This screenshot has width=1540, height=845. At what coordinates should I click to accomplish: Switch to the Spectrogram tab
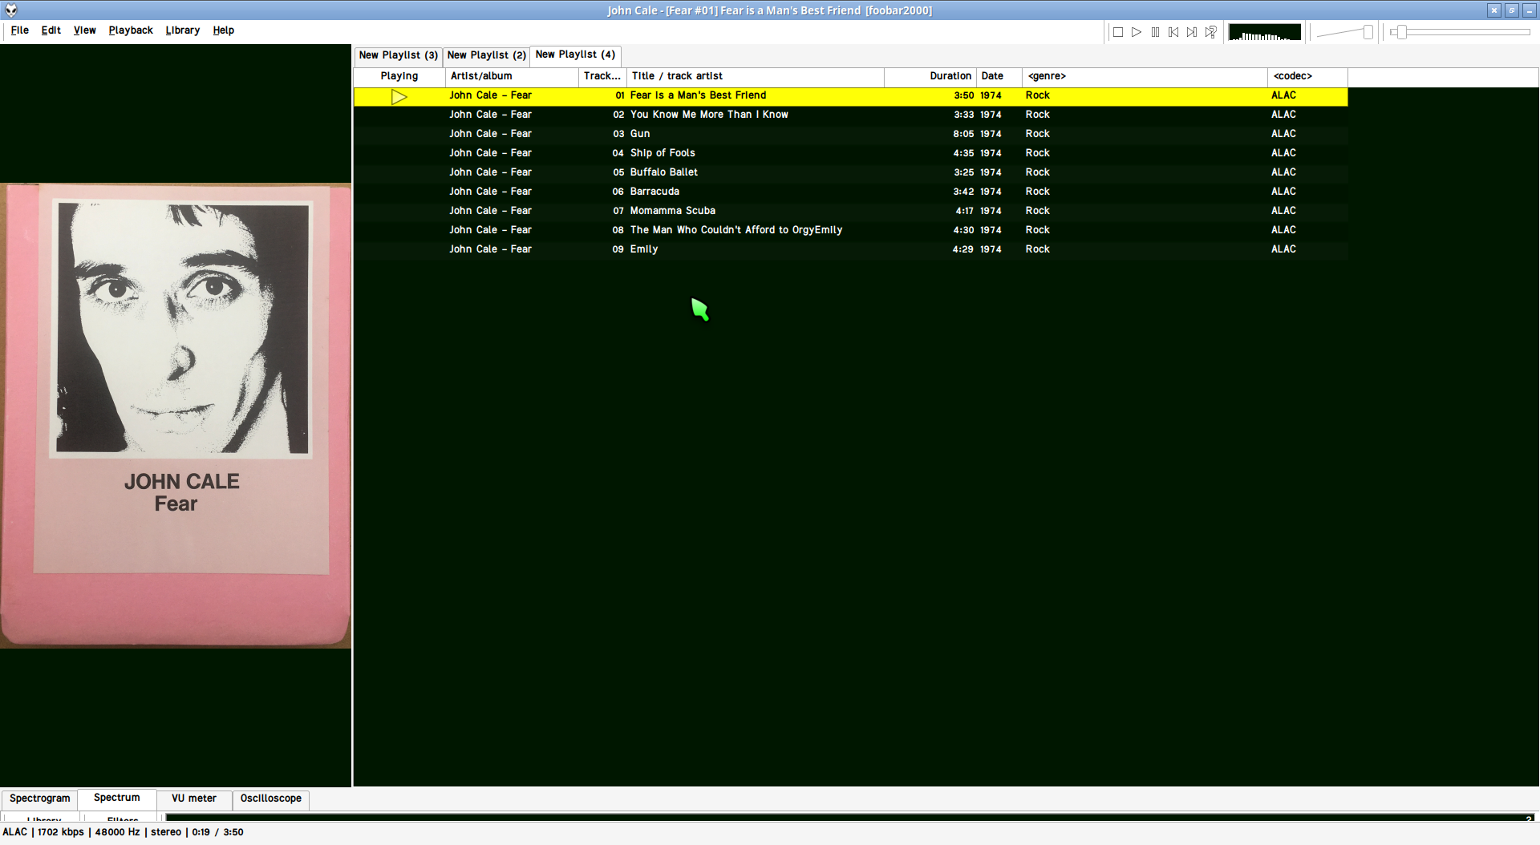40,799
